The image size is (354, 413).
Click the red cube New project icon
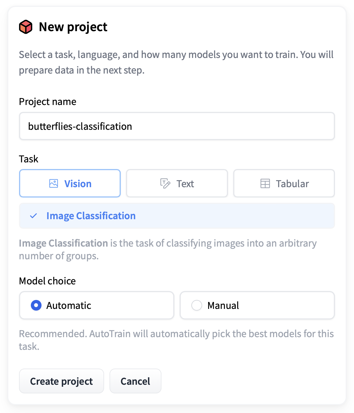tap(26, 27)
